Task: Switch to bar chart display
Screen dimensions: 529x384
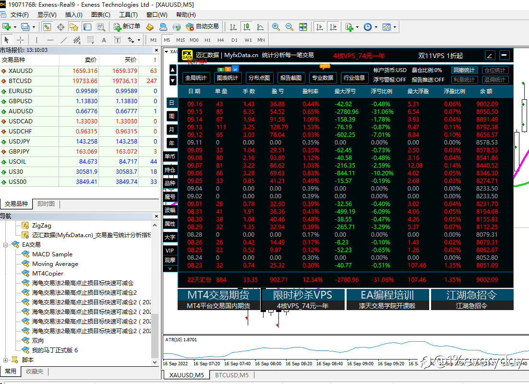Action: coord(233,27)
